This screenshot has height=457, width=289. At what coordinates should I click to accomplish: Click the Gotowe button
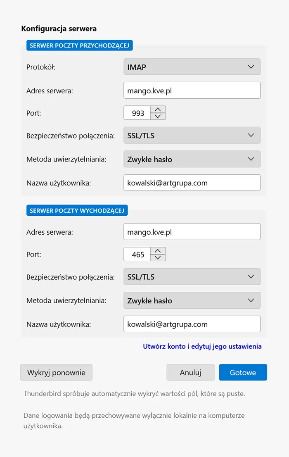point(243,372)
